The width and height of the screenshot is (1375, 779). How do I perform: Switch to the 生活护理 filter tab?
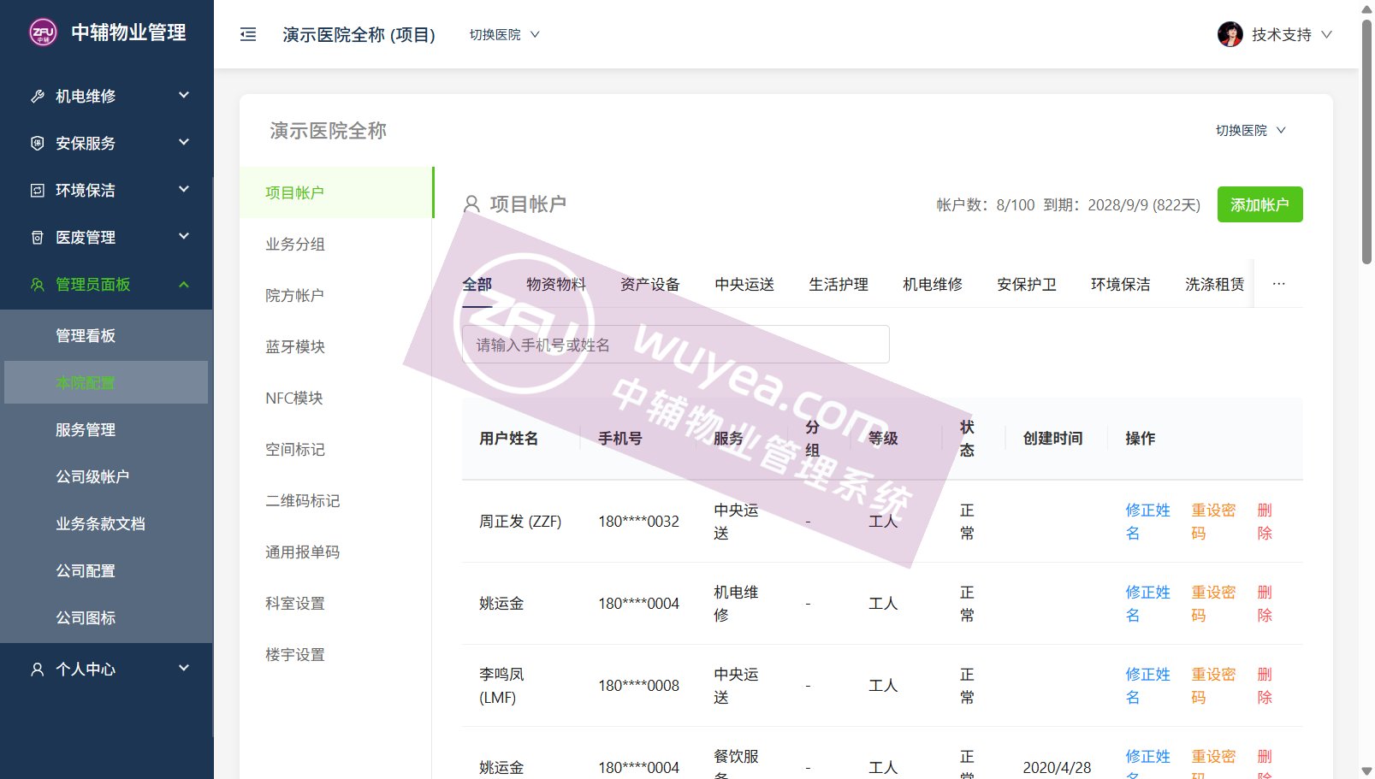pyautogui.click(x=839, y=284)
